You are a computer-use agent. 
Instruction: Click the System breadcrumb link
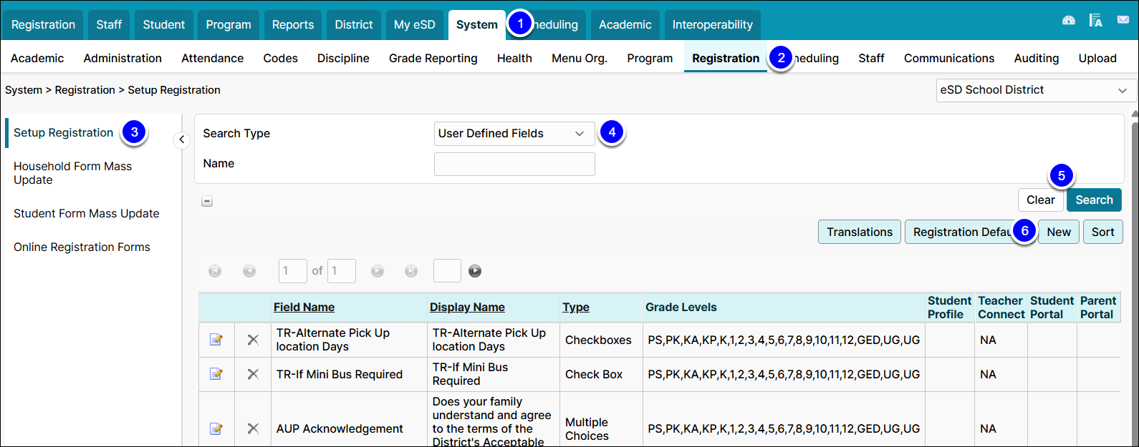click(x=24, y=90)
